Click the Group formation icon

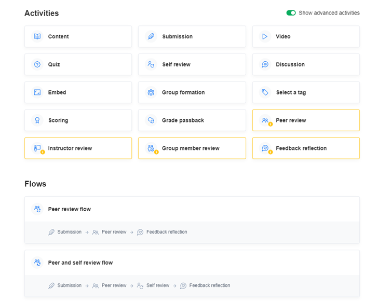coord(151,92)
